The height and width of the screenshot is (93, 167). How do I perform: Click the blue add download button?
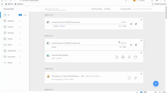[x=156, y=84]
